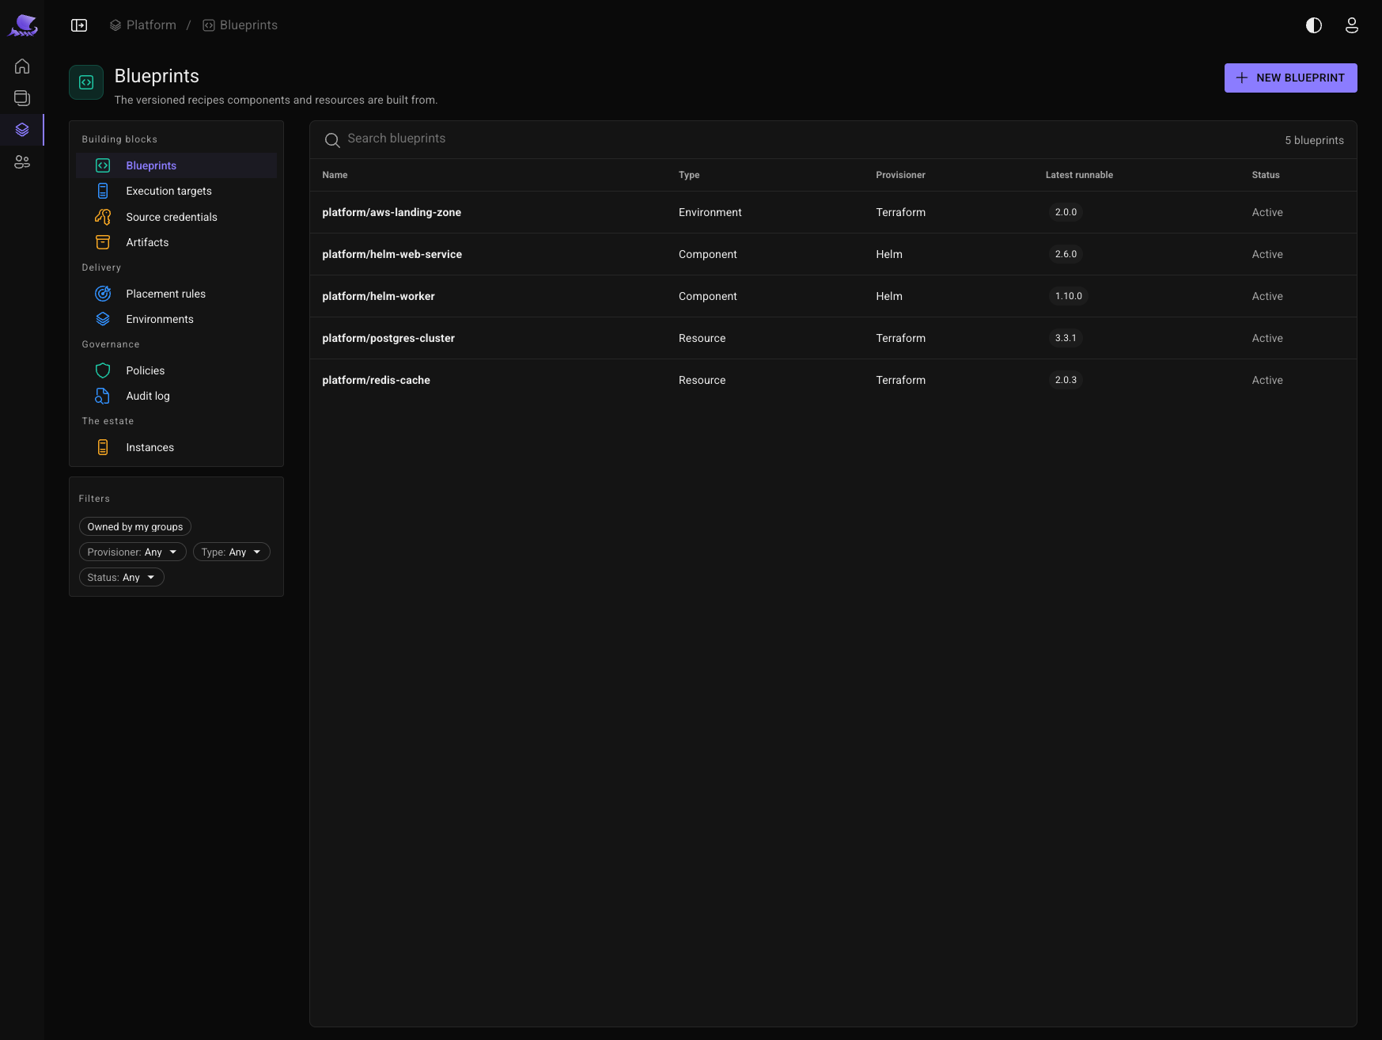Screen dimensions: 1382x1040
Task: Open the home icon in left rail
Action: (x=22, y=66)
